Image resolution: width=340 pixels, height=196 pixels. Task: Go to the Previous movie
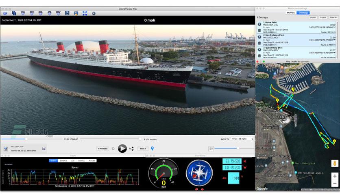click(x=102, y=149)
